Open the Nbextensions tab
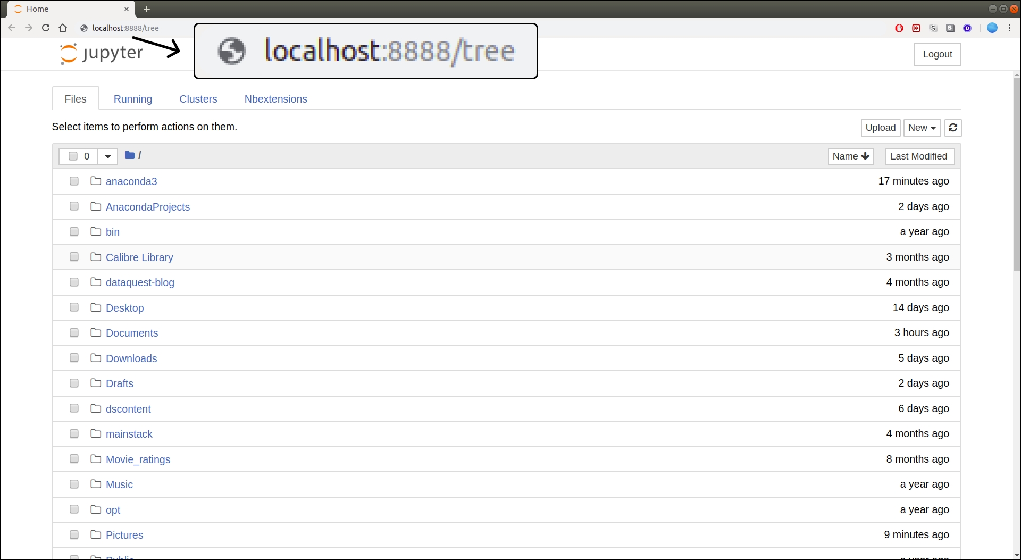 [275, 99]
